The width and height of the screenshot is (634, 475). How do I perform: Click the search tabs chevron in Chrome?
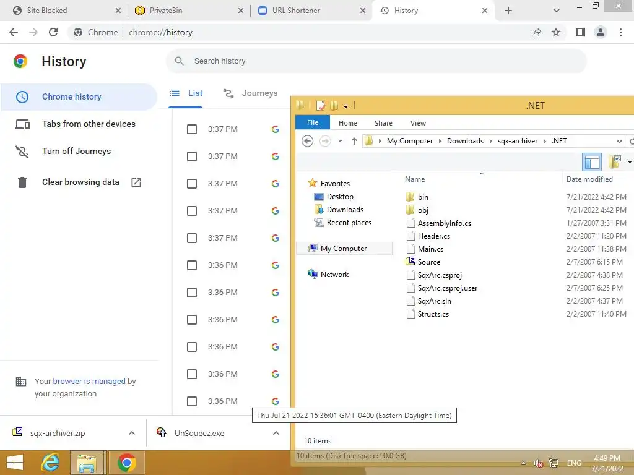tap(557, 11)
